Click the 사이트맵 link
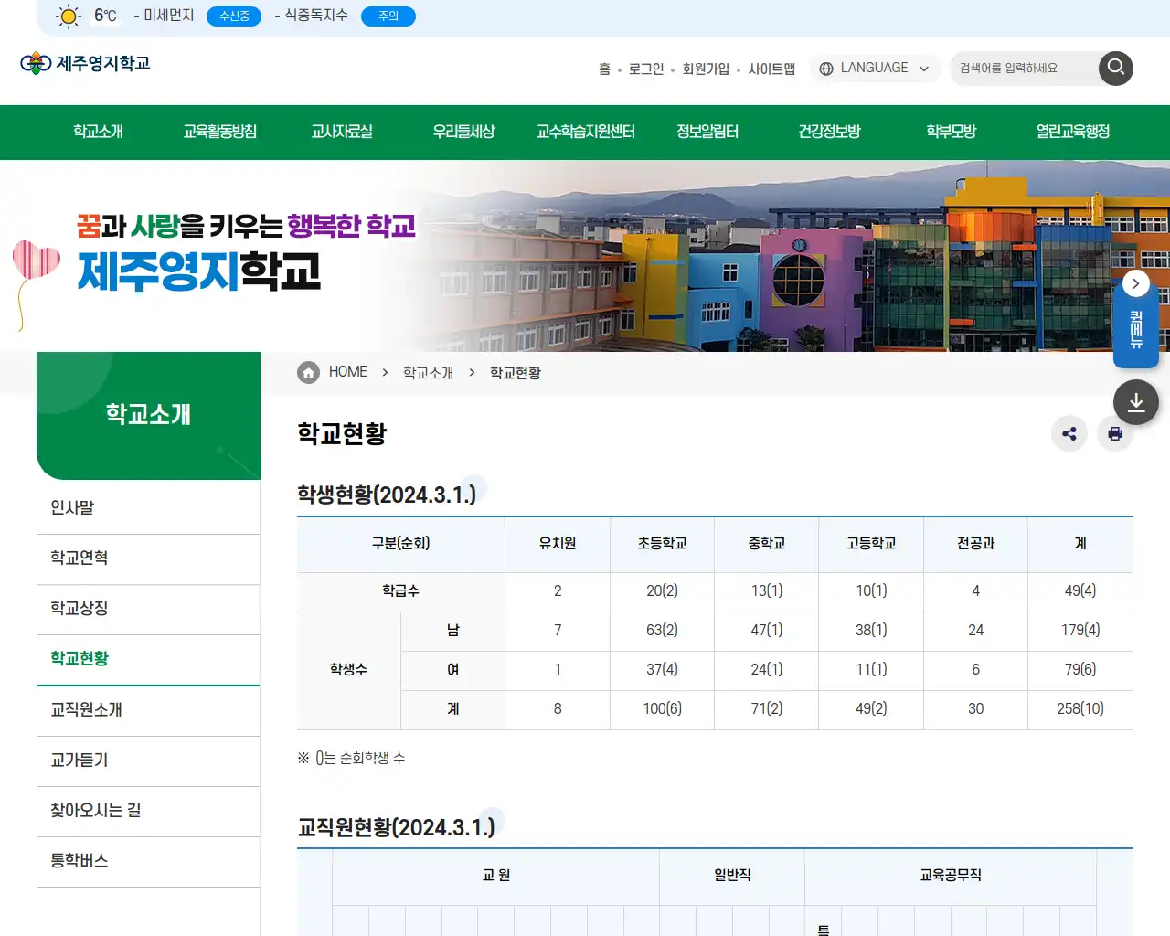This screenshot has width=1170, height=936. [771, 69]
